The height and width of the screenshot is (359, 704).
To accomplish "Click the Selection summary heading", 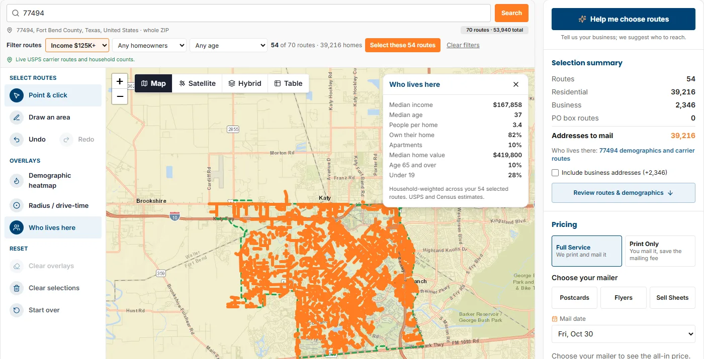I will click(587, 63).
